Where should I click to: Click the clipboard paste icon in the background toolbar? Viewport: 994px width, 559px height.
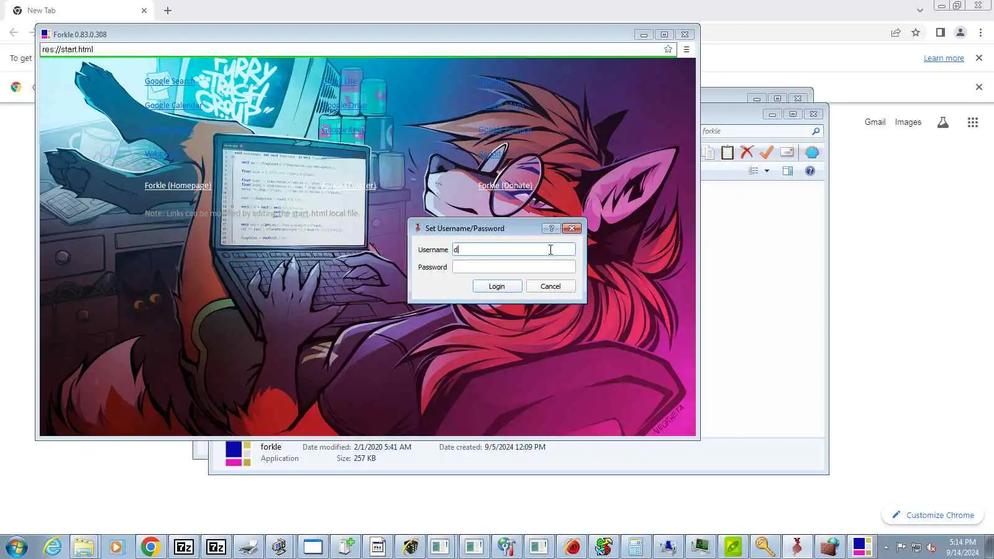coord(727,152)
